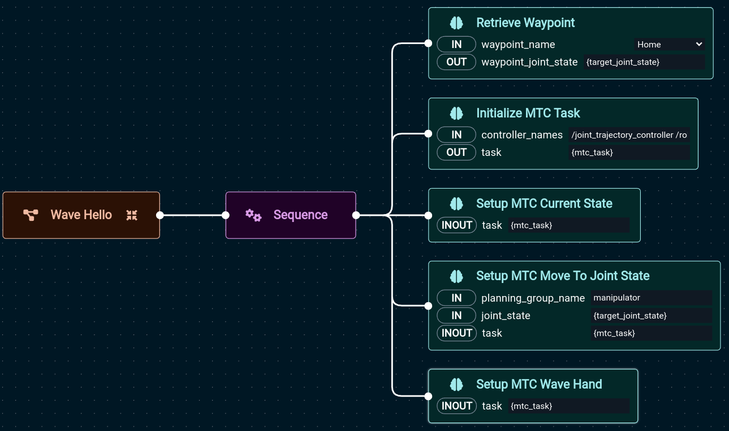Image resolution: width=729 pixels, height=431 pixels.
Task: Click INOUT badge in Setup MTC Current State
Action: coord(457,225)
